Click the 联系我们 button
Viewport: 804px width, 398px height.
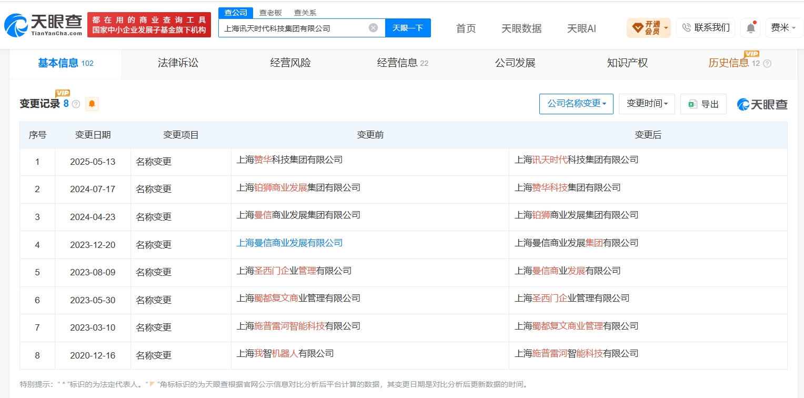[x=706, y=28]
